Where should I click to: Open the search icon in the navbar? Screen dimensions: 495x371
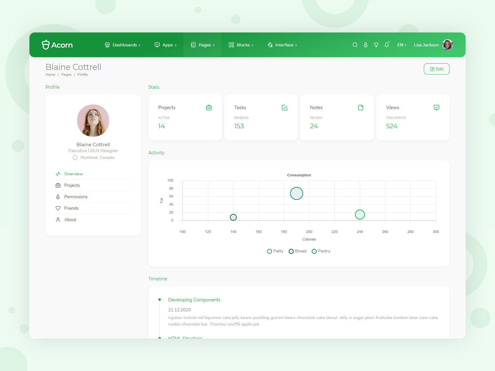(x=355, y=45)
